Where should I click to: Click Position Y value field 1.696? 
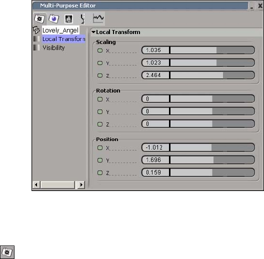[155, 160]
